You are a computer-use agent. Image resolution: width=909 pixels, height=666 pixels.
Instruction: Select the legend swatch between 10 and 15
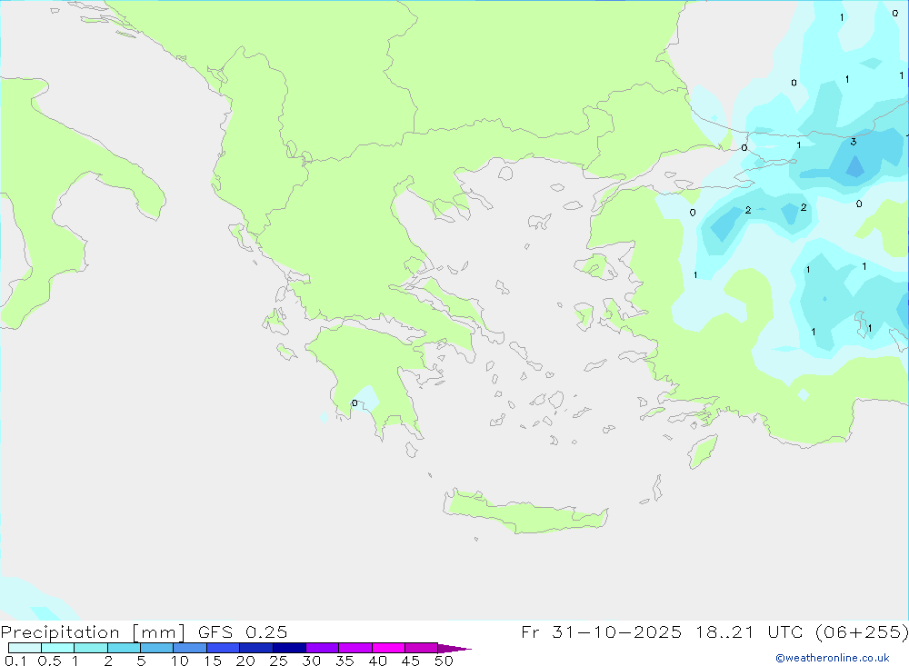[x=190, y=648]
